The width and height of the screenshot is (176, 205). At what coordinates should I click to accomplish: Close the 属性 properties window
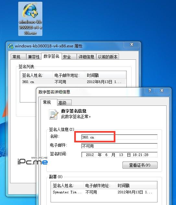click(x=132, y=44)
